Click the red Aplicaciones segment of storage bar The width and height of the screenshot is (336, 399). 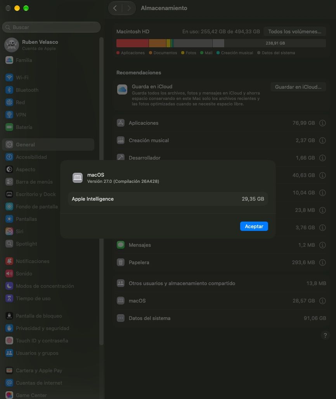pyautogui.click(x=133, y=43)
